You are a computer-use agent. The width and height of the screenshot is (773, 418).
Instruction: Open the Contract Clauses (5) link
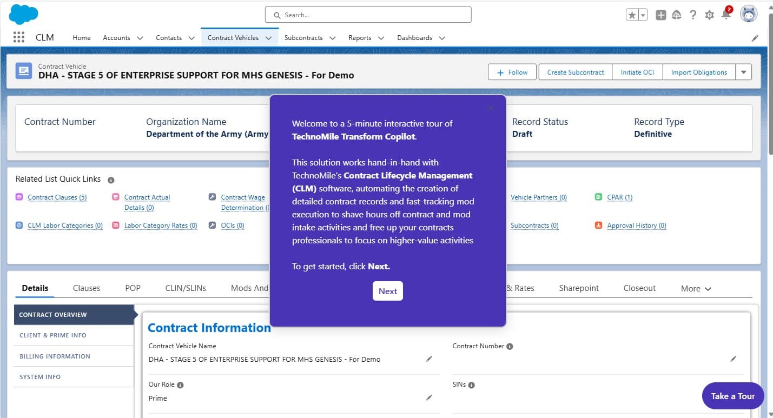tap(57, 197)
